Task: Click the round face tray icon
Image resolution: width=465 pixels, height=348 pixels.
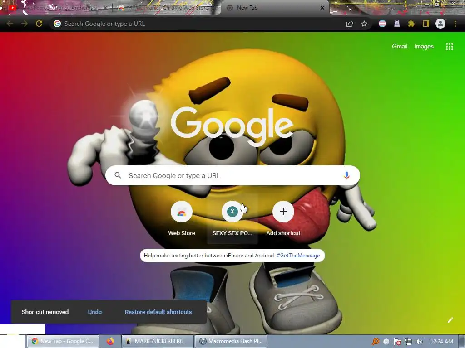Action: coord(386,342)
